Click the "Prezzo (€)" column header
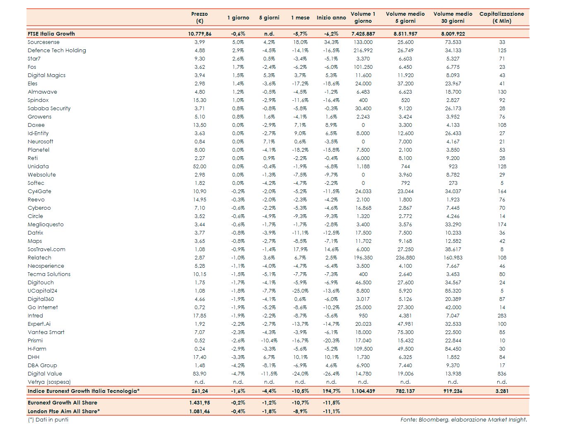 pyautogui.click(x=200, y=17)
